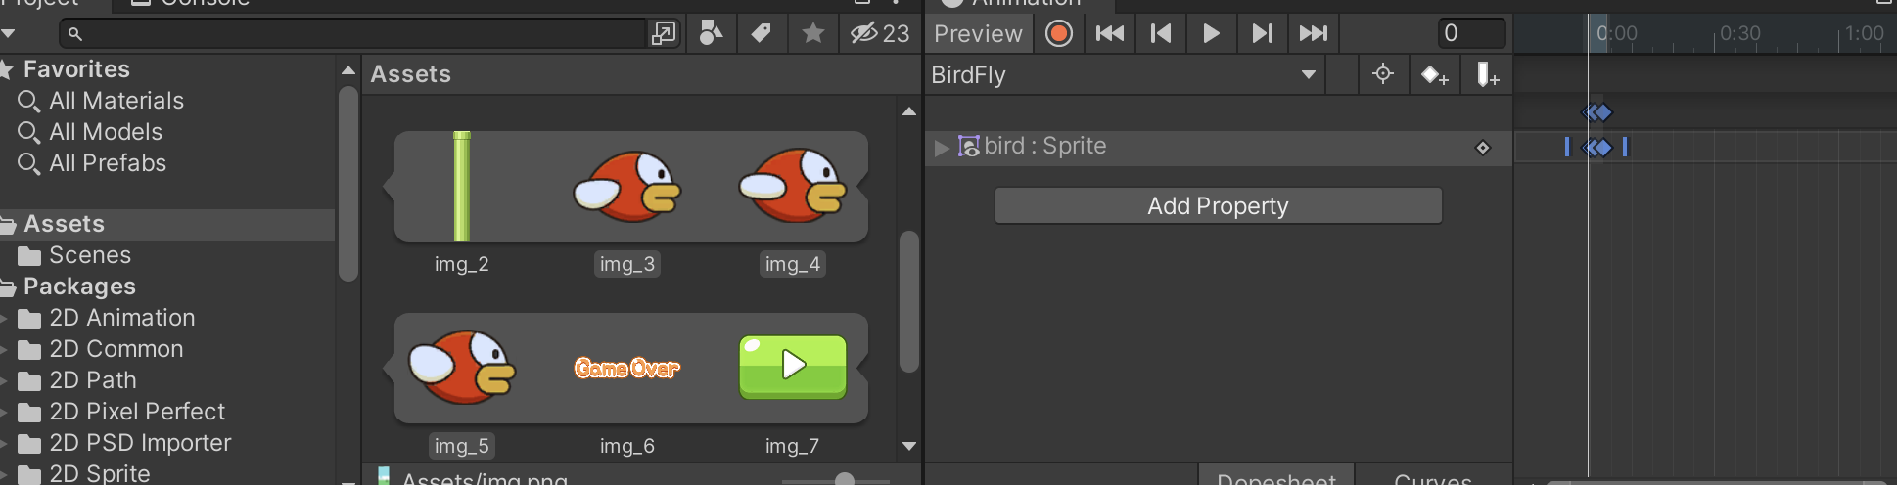Viewport: 1897px width, 485px height.
Task: Expand the 2D Common package folder
Action: pos(5,349)
